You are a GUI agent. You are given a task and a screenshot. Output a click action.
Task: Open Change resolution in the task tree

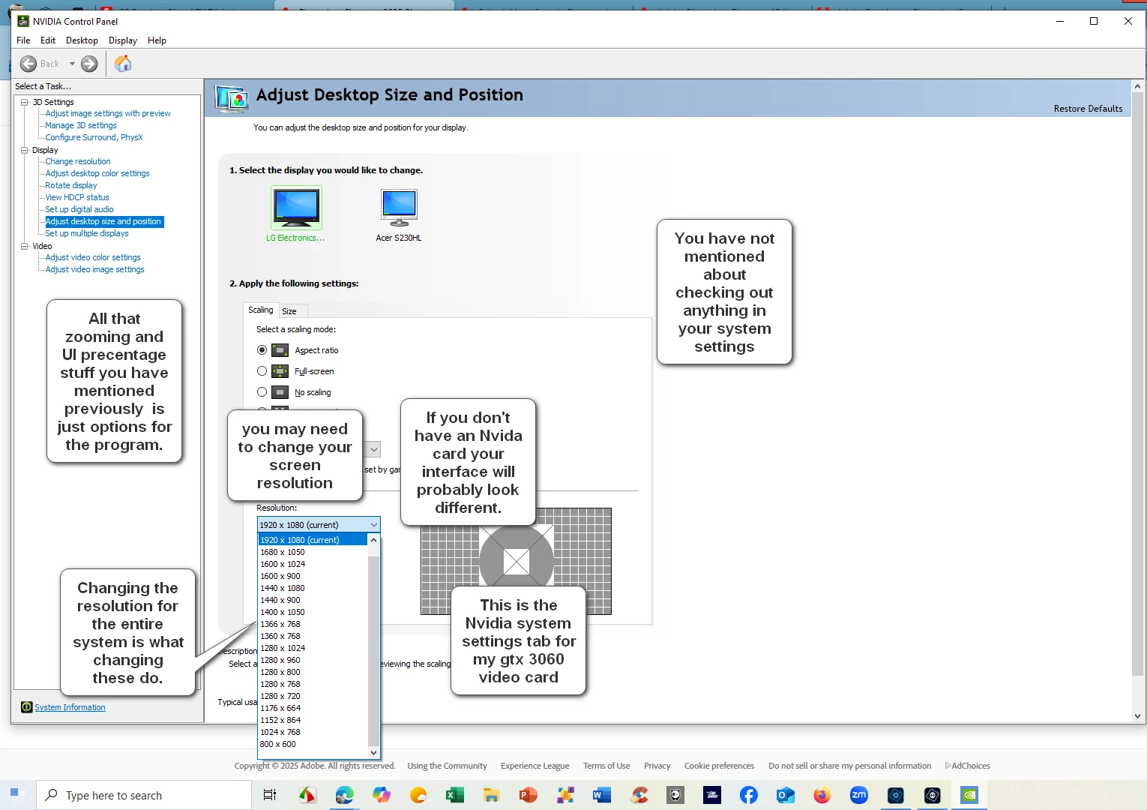[78, 161]
